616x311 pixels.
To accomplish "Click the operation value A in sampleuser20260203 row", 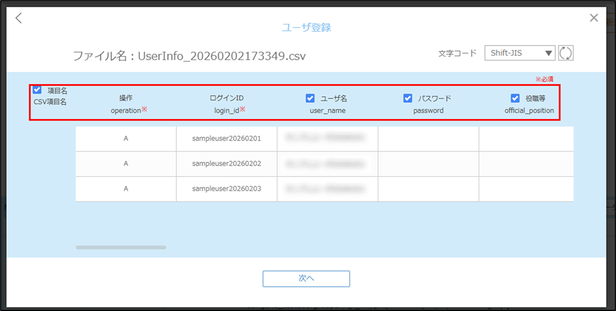I will (126, 189).
